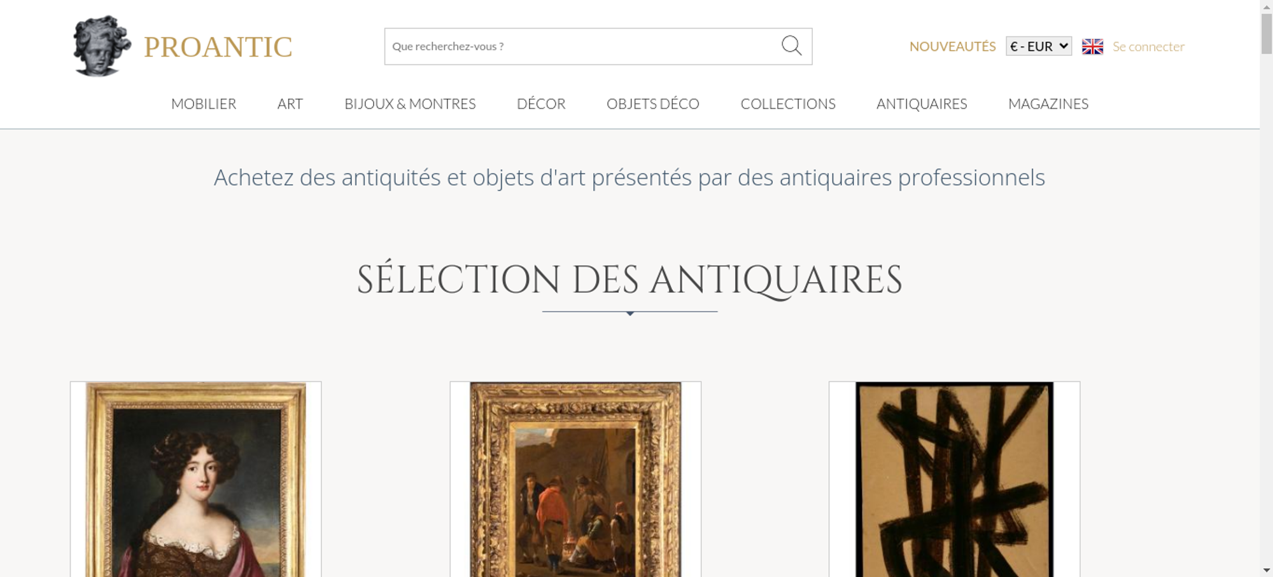The image size is (1273, 577).
Task: Open the COLLECTIONS menu
Action: point(788,104)
